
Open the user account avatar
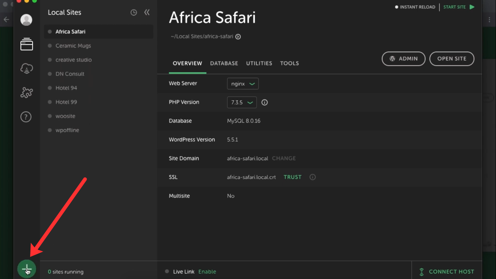pyautogui.click(x=26, y=20)
